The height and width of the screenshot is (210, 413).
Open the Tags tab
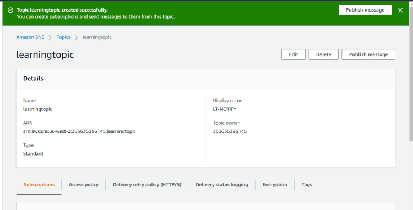[307, 185]
